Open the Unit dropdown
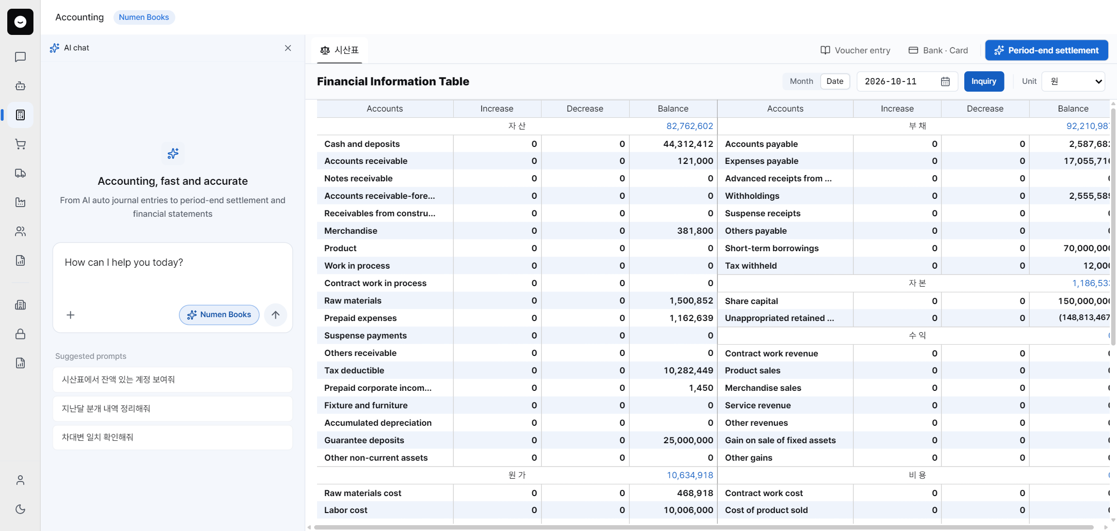 [x=1073, y=81]
